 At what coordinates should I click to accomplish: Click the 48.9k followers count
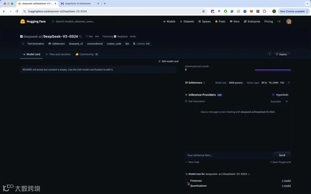click(x=133, y=37)
